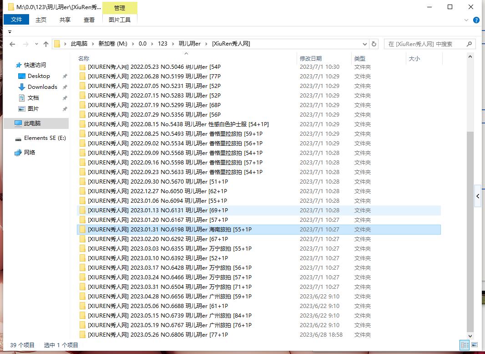Click the 123 breadcrumb segment
This screenshot has height=354, width=485.
point(163,44)
